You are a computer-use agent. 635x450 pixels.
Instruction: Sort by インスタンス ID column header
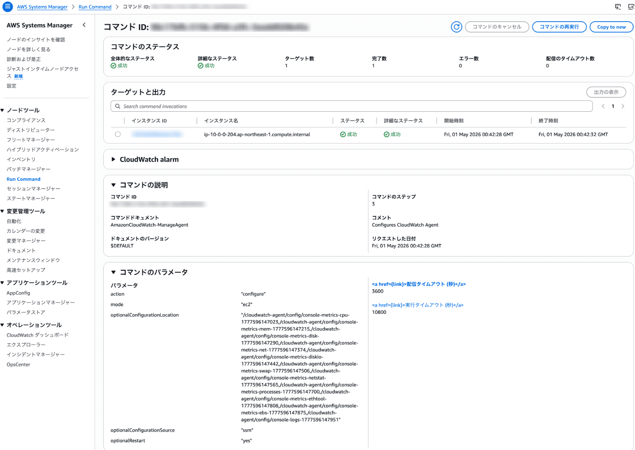pos(149,121)
